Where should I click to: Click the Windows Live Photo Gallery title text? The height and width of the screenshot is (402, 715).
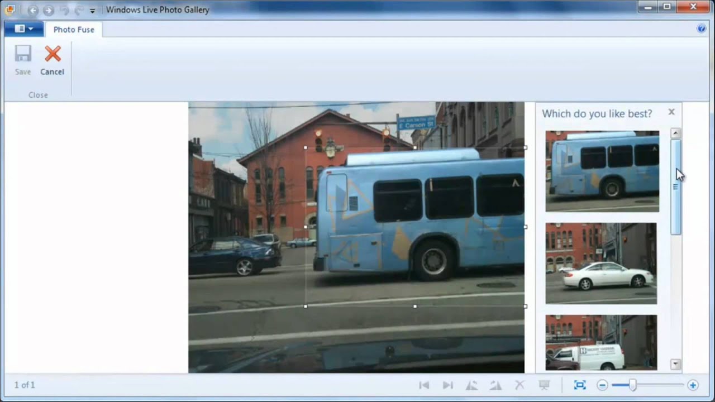pos(158,10)
